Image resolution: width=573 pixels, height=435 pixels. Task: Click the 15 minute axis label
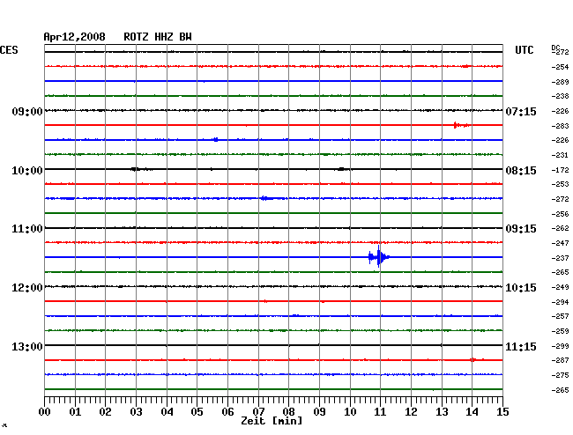coord(502,412)
